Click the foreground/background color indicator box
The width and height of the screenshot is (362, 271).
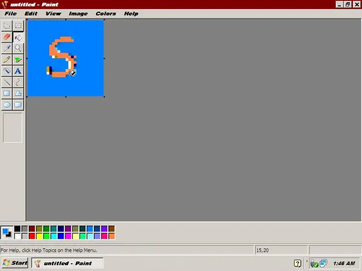(7, 233)
